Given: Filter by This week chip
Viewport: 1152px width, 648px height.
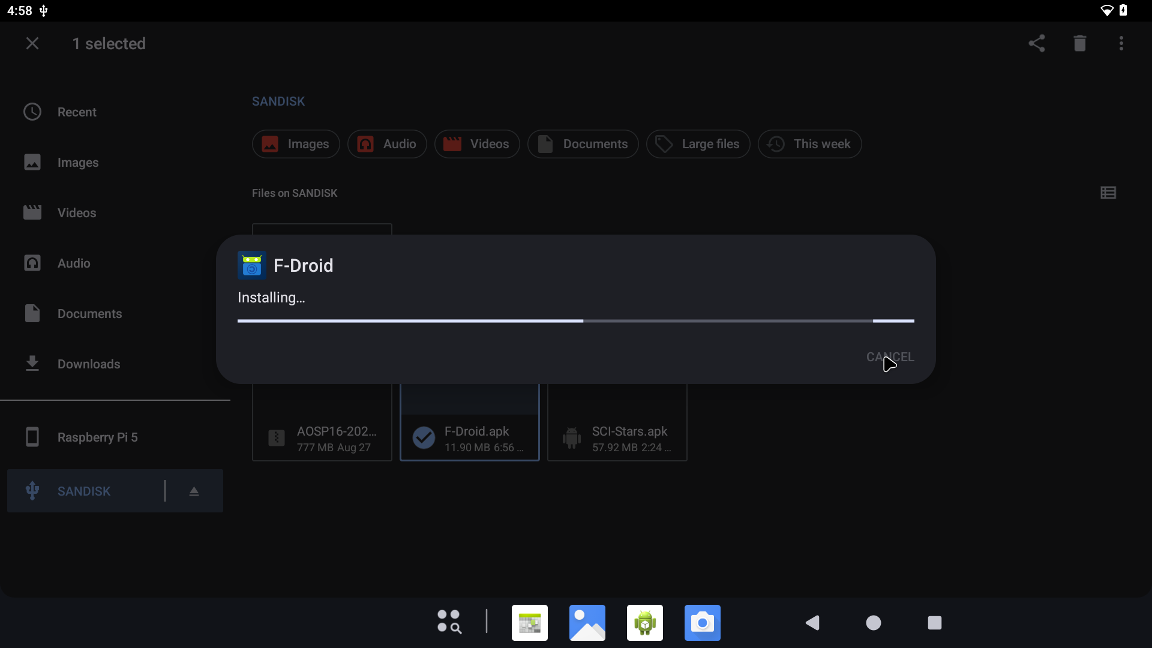Looking at the screenshot, I should click(809, 144).
